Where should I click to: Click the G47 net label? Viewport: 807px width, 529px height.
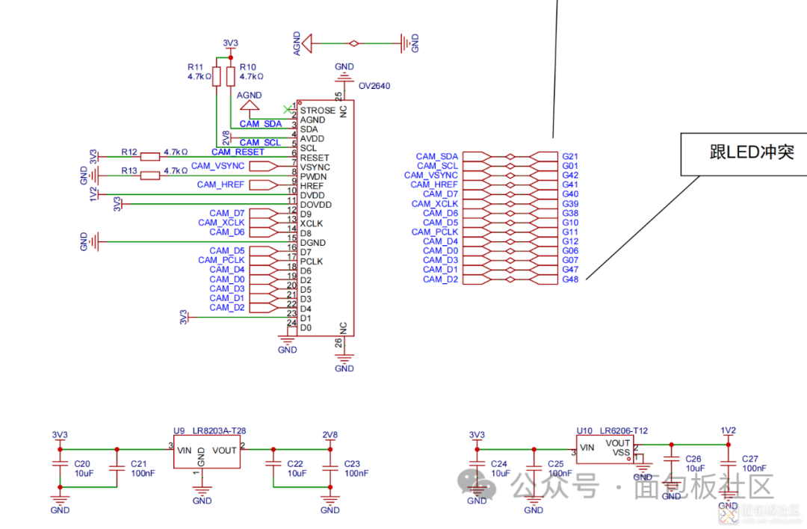pos(570,269)
